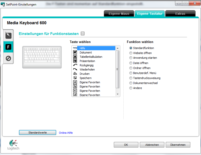Image resolution: width=201 pixels, height=155 pixels.
Task: Click the save floppy disk icon
Action: (x=75, y=78)
